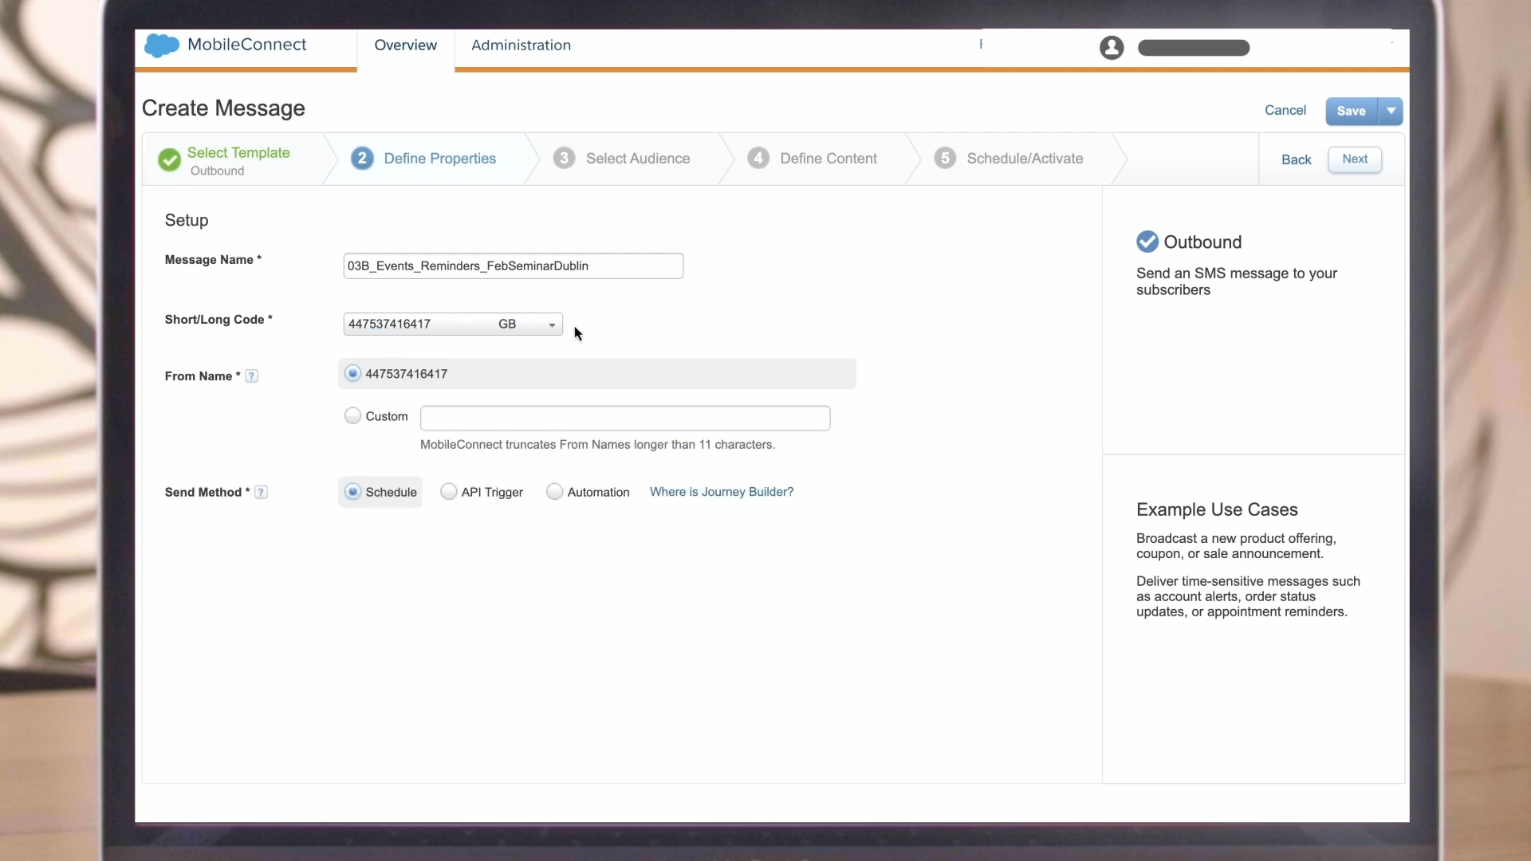Go to the Select Audience step

(638, 159)
